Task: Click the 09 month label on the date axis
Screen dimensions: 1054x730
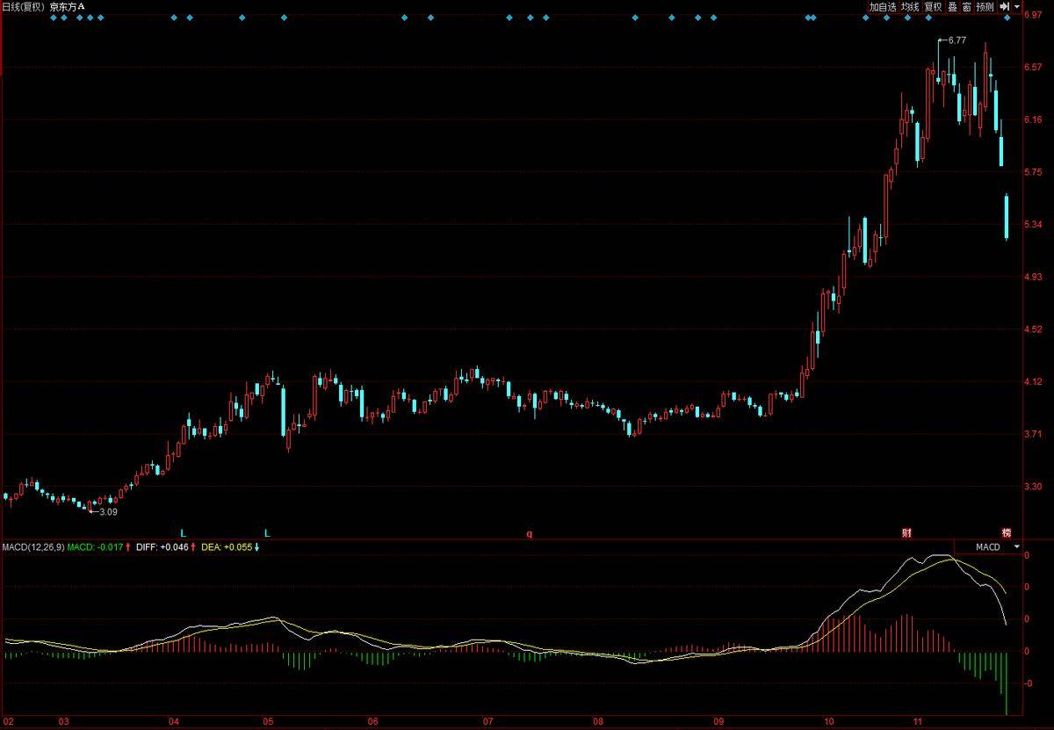Action: pos(718,722)
